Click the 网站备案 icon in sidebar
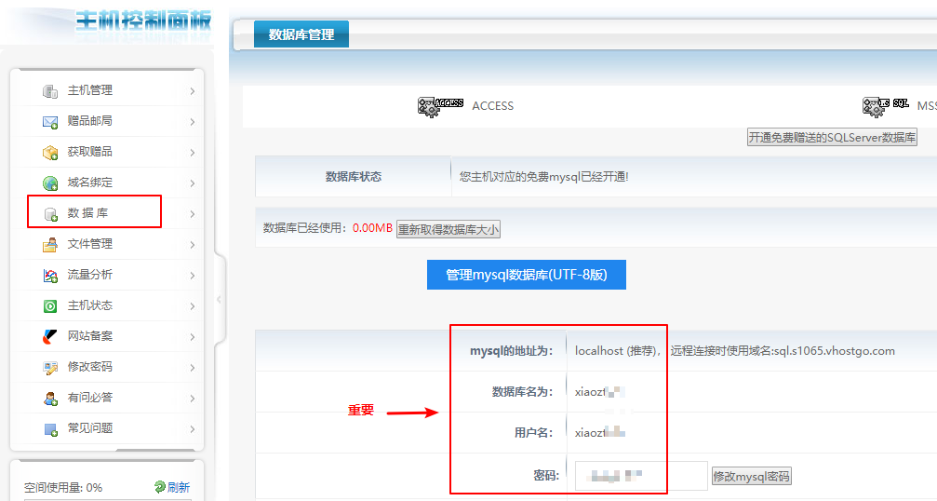The image size is (937, 501). (50, 336)
